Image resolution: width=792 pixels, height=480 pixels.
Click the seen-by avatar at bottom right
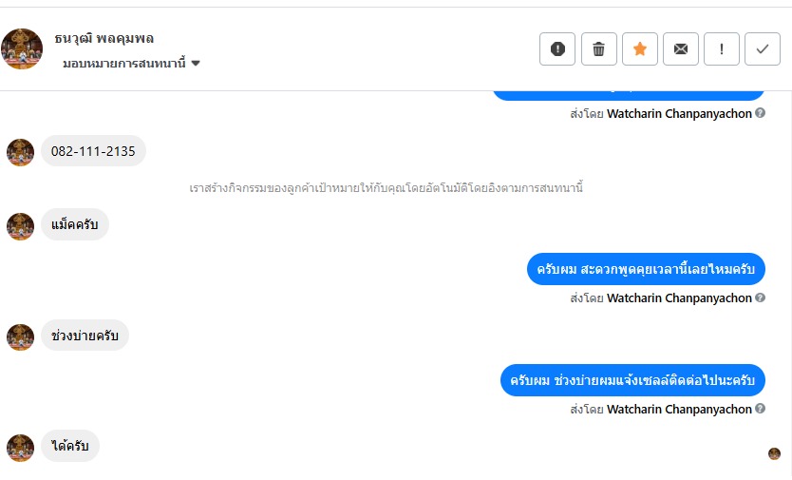coord(774,453)
